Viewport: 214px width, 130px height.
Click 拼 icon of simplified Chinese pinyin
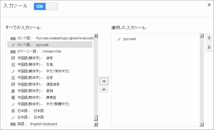(x=13, y=58)
